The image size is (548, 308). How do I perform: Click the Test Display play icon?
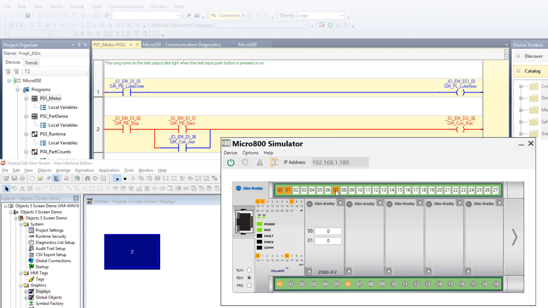[x=117, y=179]
